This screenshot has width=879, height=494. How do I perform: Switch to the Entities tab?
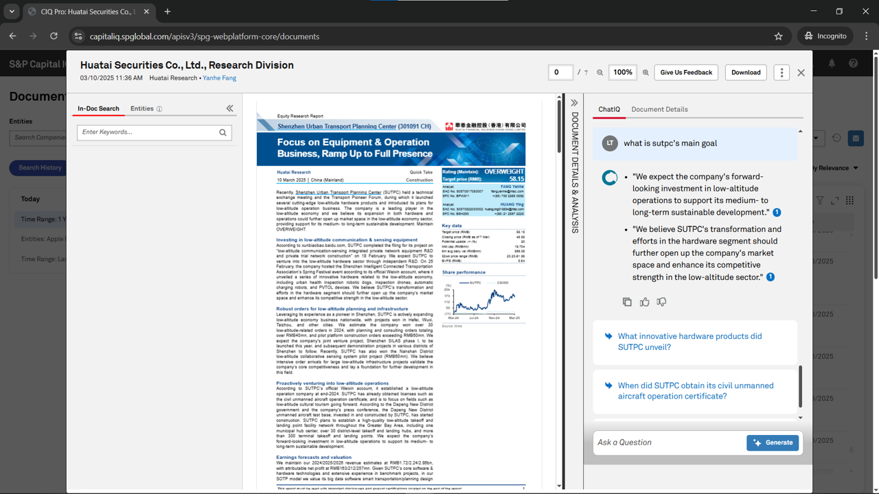[x=142, y=108]
